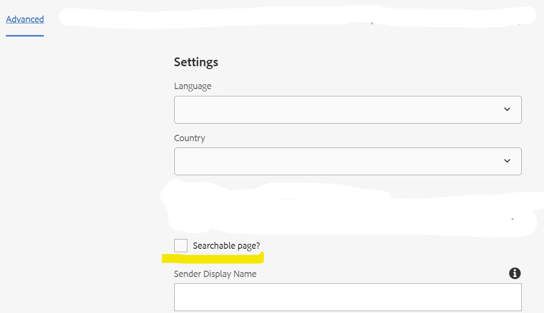This screenshot has width=550, height=313.
Task: Click the yellow highlight under Searchable page
Action: coord(213,258)
